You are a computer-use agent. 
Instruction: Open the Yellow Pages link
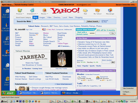(x=63, y=43)
